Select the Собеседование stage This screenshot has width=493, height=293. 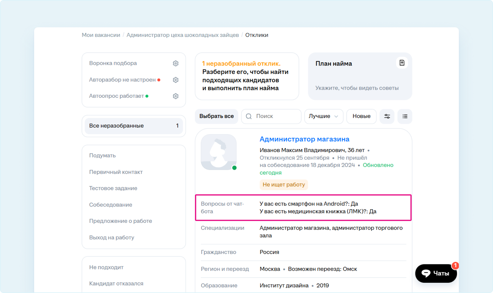click(x=111, y=205)
